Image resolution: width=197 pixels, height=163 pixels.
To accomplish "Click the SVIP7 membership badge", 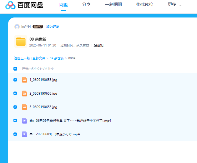I will tap(38, 27).
